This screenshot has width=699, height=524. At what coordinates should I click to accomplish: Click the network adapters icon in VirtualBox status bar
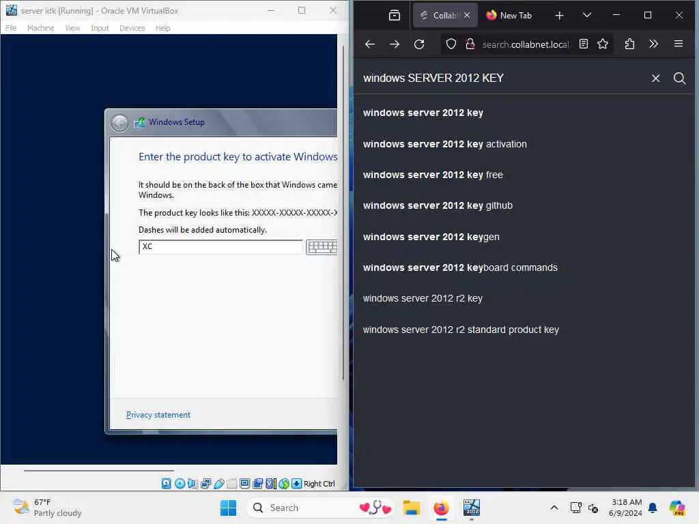click(205, 484)
